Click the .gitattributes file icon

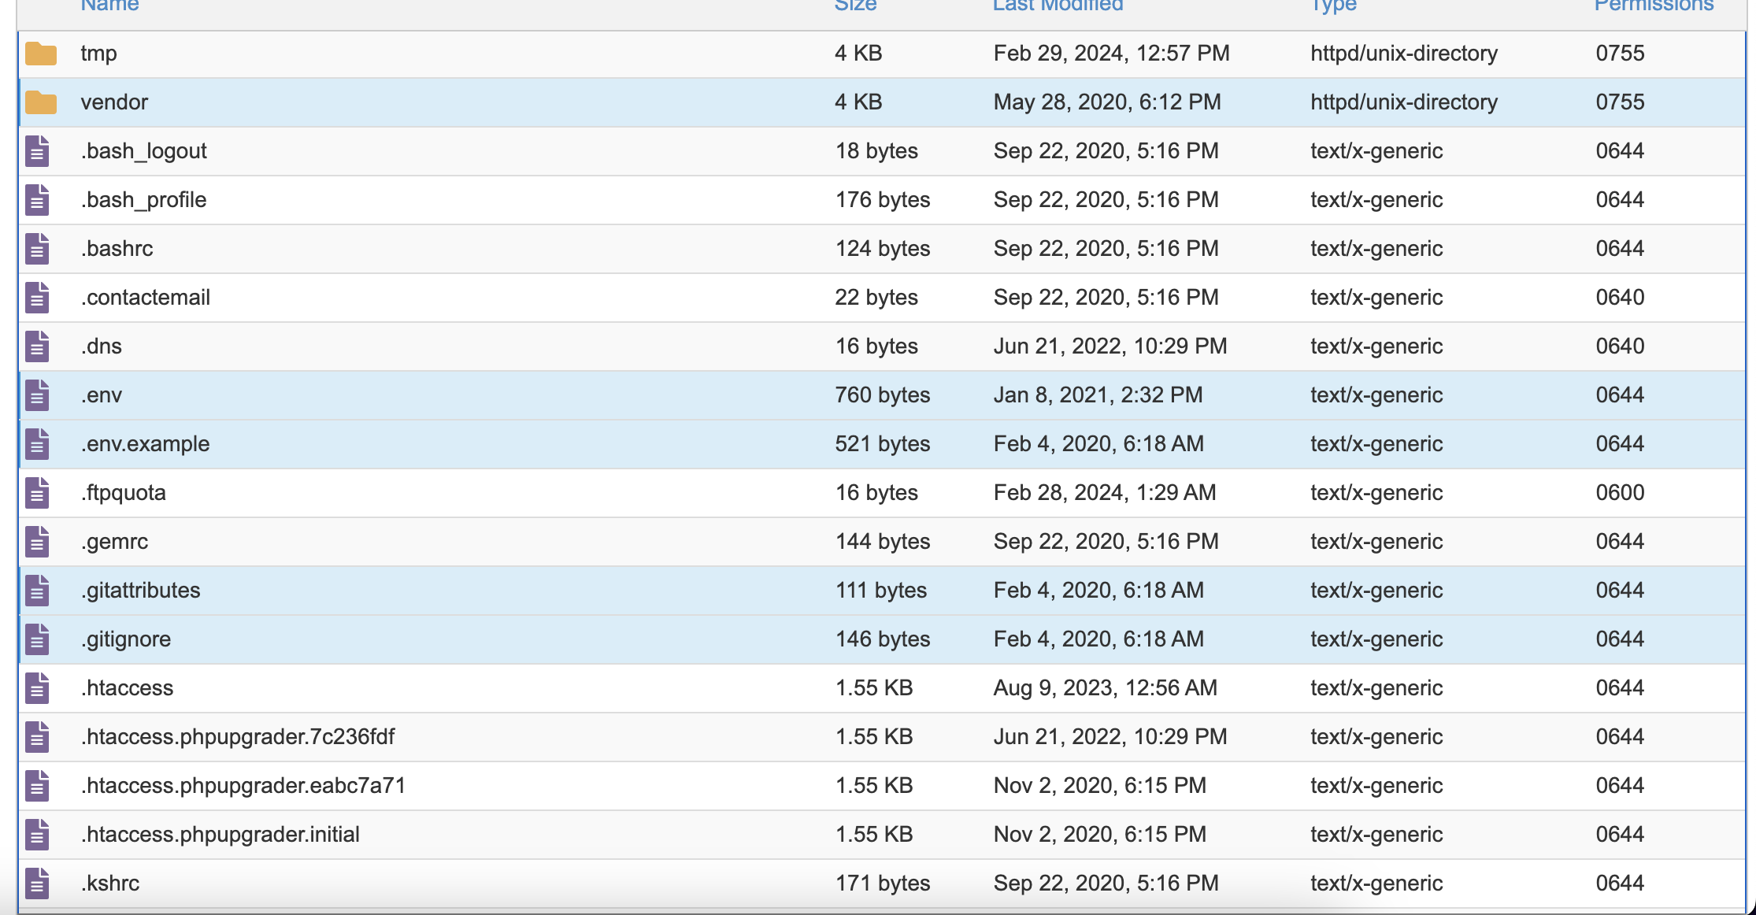pos(37,591)
